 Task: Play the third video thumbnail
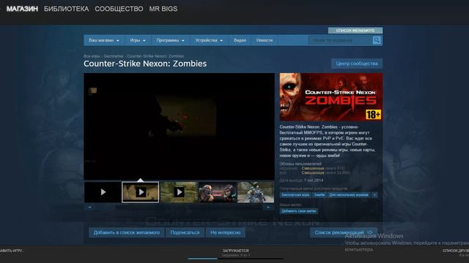pos(179,192)
